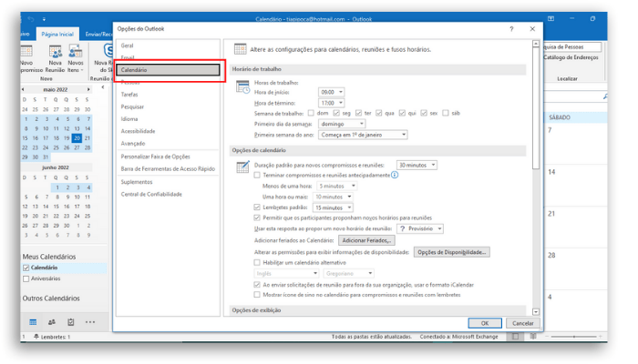638x364 pixels.
Task: Click Opções de Disponibilidade button
Action: pyautogui.click(x=452, y=252)
